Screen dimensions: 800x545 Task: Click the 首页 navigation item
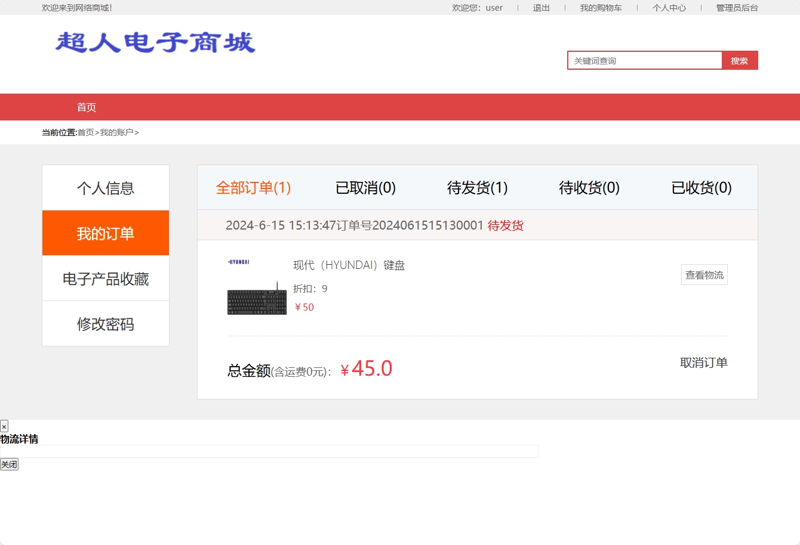click(87, 107)
